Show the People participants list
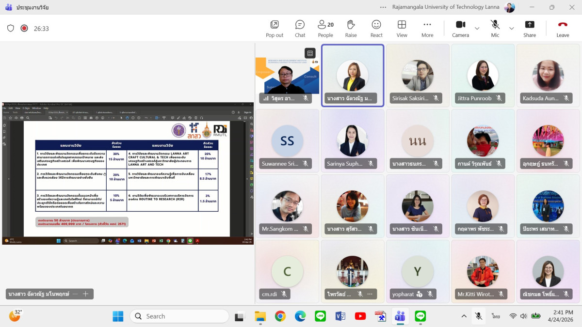 click(325, 28)
